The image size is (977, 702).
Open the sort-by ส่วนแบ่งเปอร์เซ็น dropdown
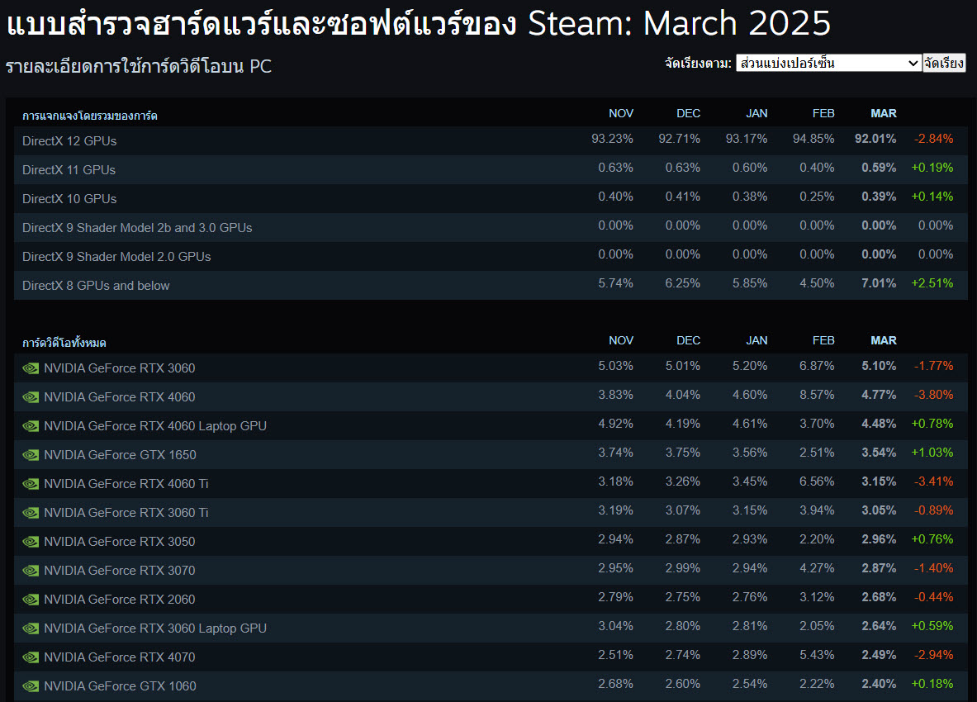[x=828, y=63]
